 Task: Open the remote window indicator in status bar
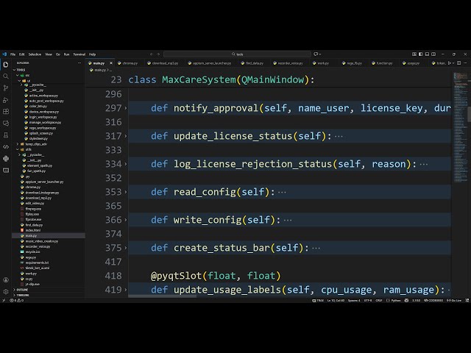click(x=4, y=300)
